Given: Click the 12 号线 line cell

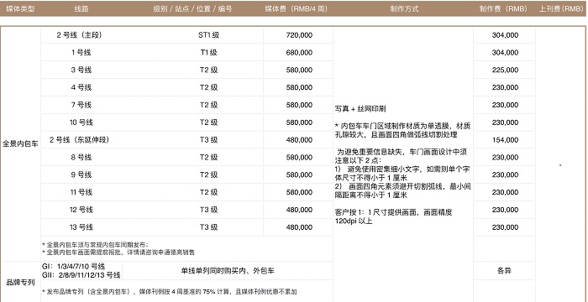Looking at the screenshot, I should 81,210.
